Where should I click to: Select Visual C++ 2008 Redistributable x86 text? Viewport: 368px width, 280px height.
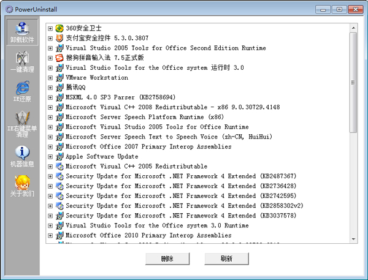(172, 107)
